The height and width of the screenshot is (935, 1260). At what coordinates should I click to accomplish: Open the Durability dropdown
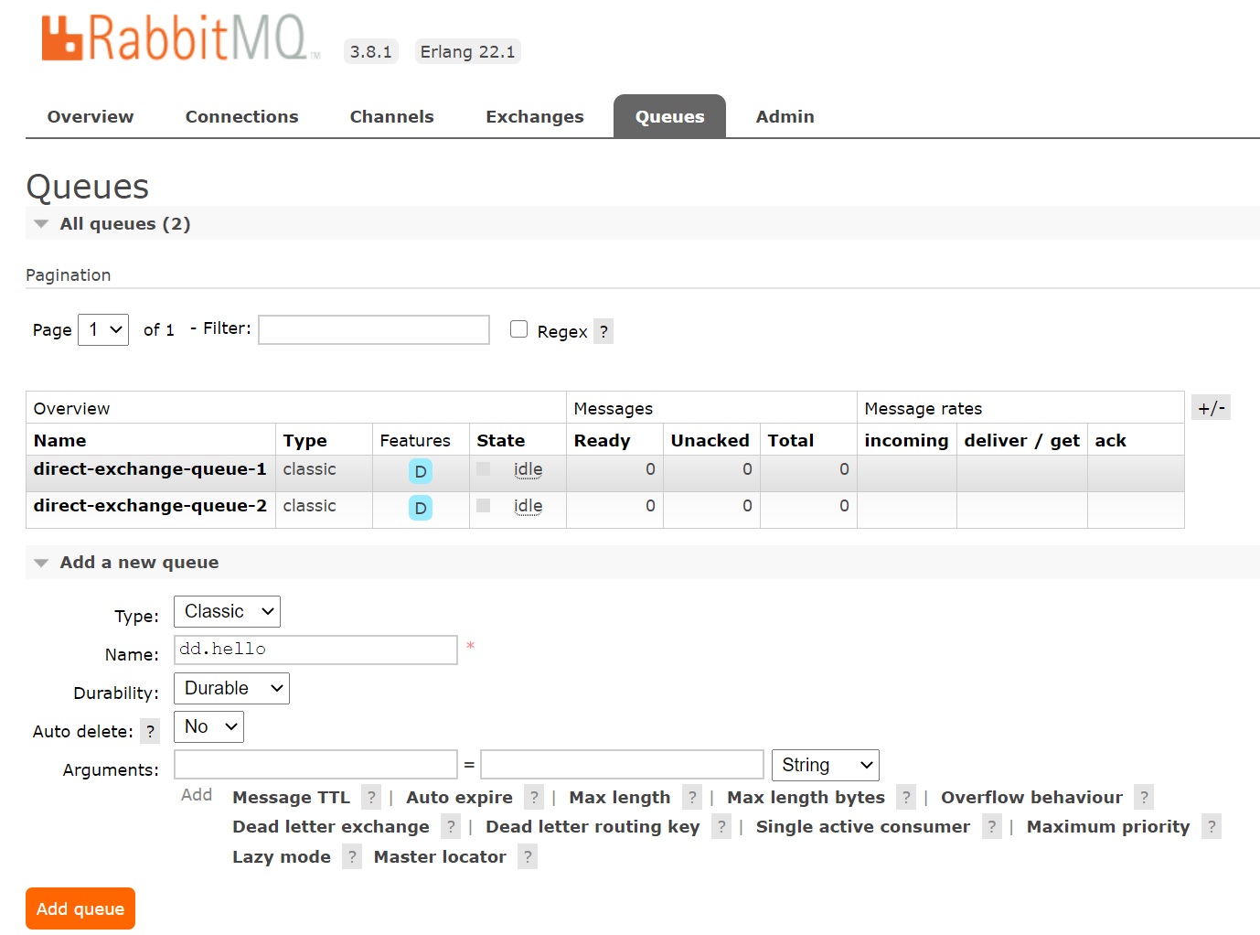click(x=231, y=688)
